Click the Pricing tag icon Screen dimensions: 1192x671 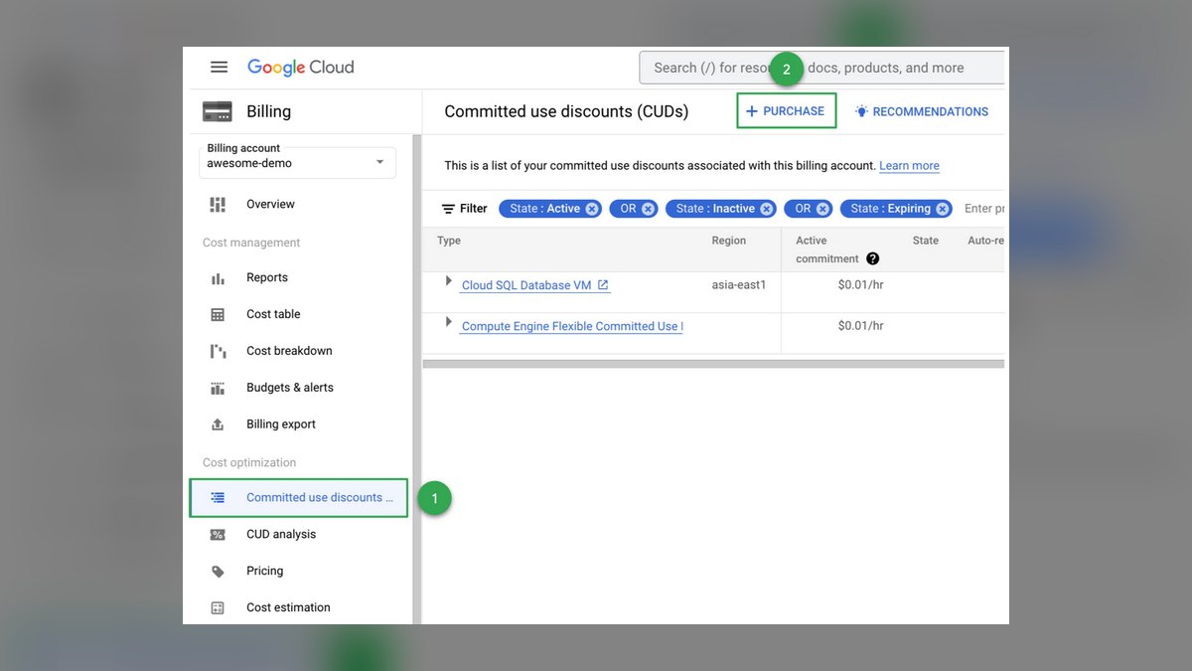click(x=218, y=572)
